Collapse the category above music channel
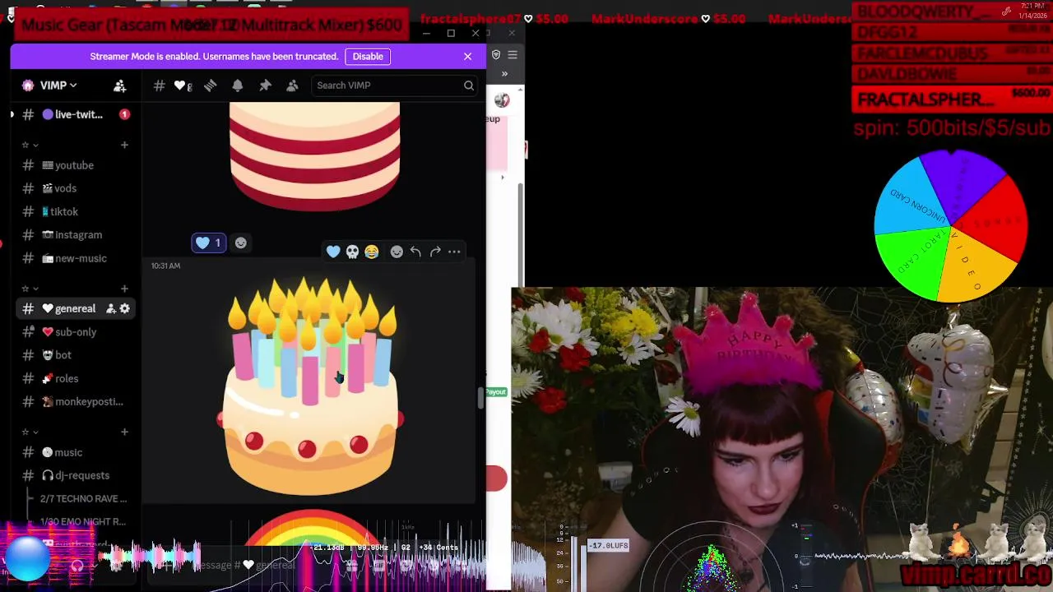Image resolution: width=1053 pixels, height=592 pixels. [30, 432]
